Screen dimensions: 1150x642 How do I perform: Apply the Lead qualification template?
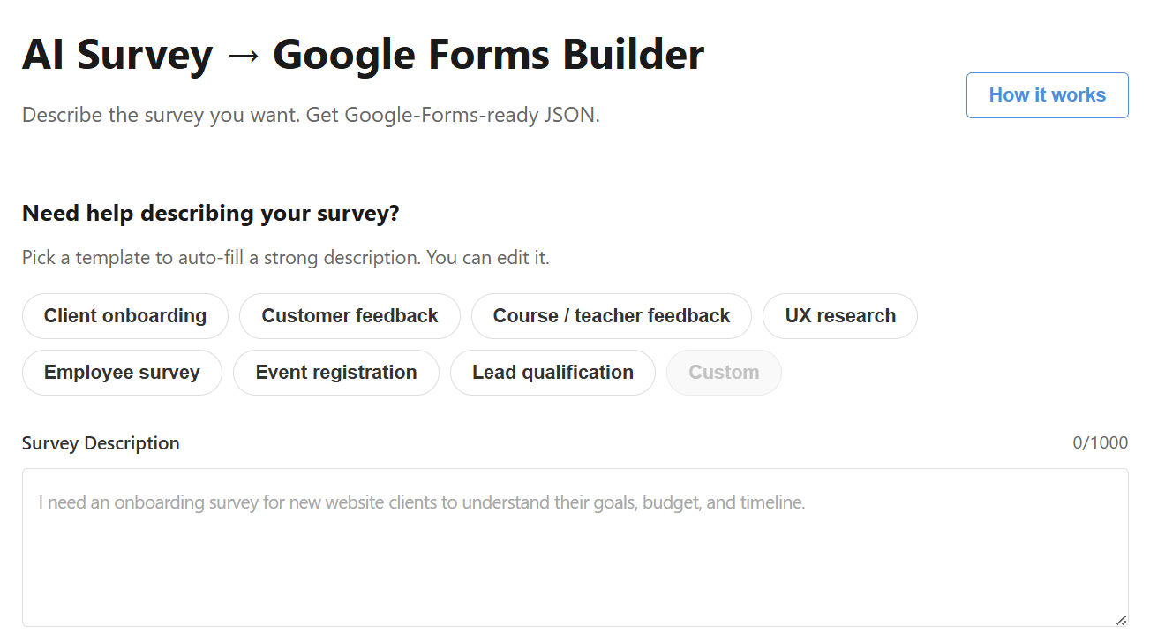[x=552, y=372]
